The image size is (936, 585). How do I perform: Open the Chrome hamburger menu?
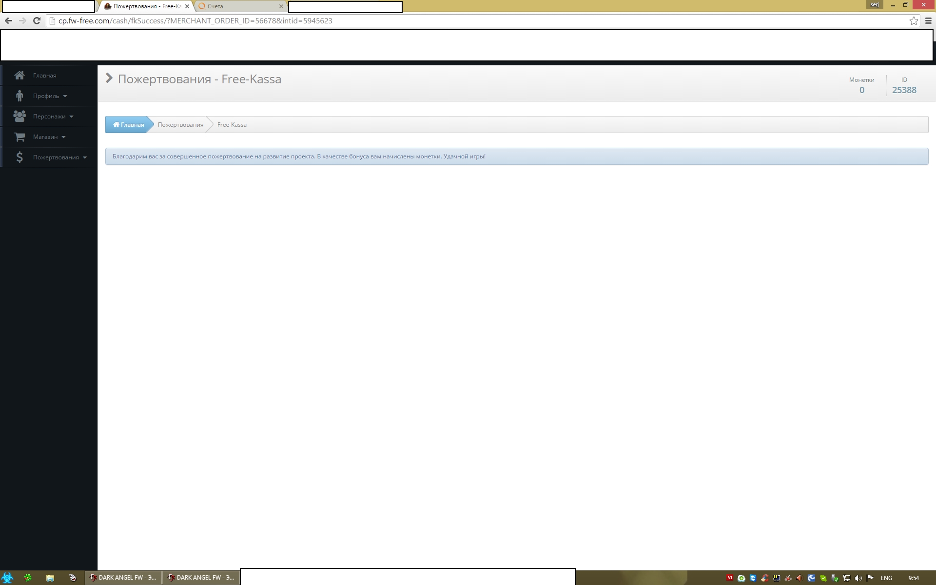point(928,21)
